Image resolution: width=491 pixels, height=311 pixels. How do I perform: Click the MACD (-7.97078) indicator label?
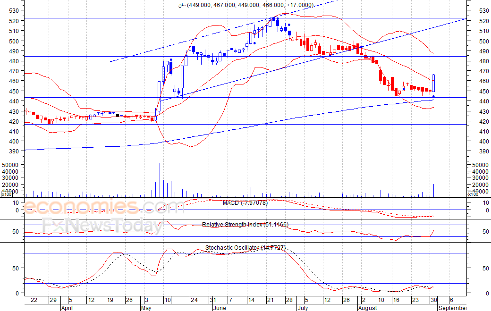245,203
